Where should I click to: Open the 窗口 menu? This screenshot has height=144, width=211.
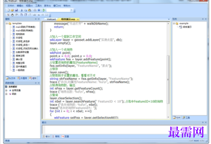57,6
